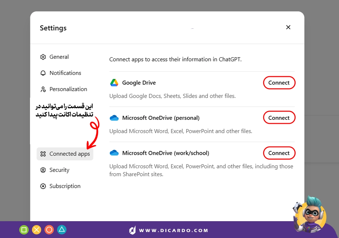Viewport: 339px width, 238px height.
Task: Select the Connected apps tab
Action: 65,154
